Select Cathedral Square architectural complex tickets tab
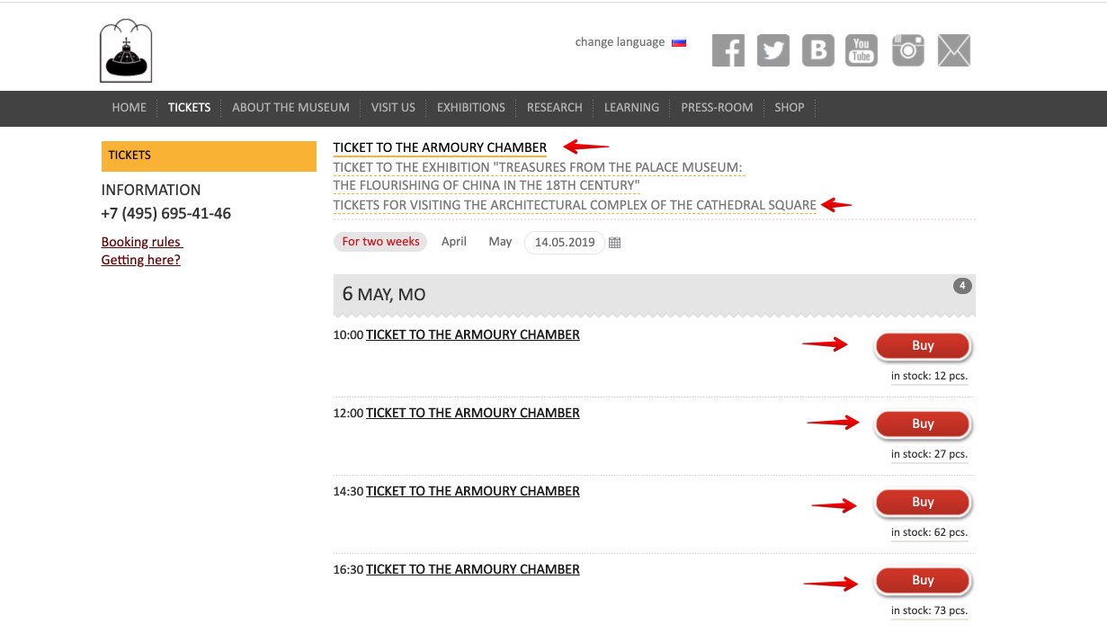 pyautogui.click(x=575, y=205)
